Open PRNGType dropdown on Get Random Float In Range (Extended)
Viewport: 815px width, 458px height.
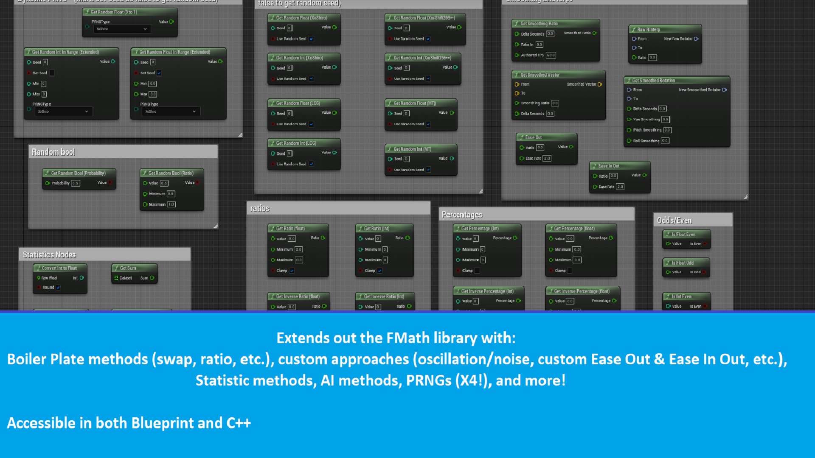[171, 112]
